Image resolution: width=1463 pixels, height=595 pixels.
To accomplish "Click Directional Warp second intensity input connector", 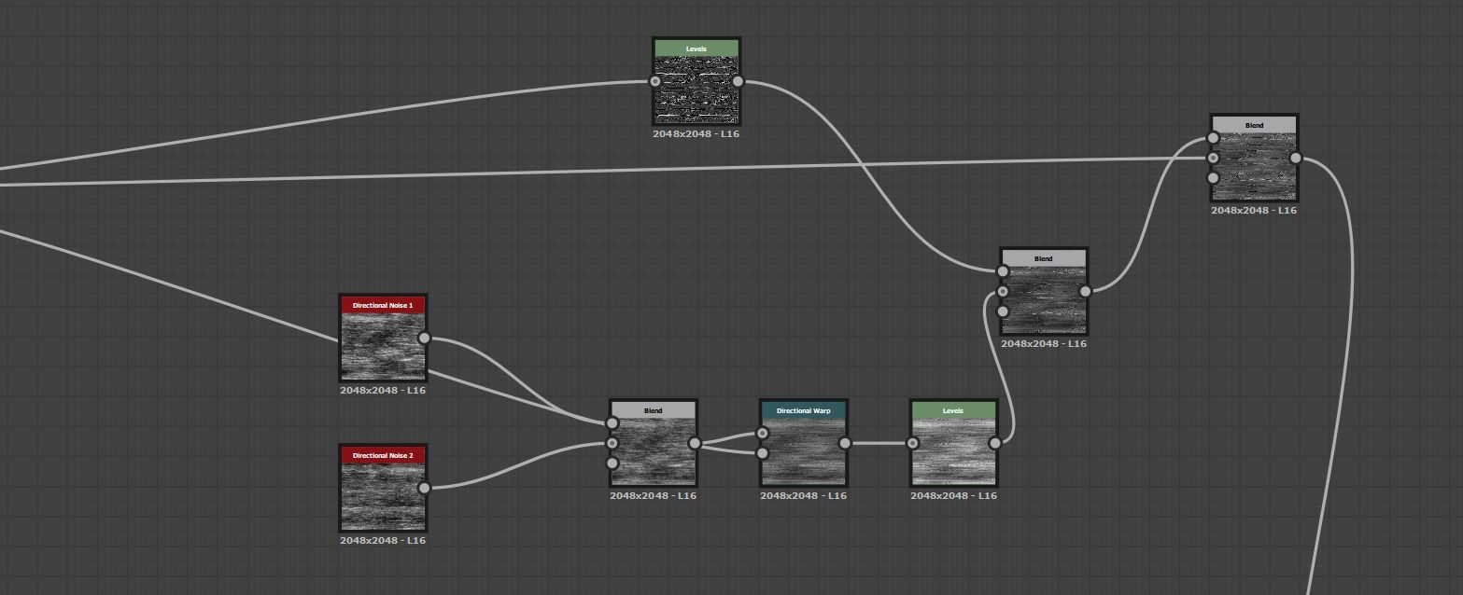I will coord(763,453).
